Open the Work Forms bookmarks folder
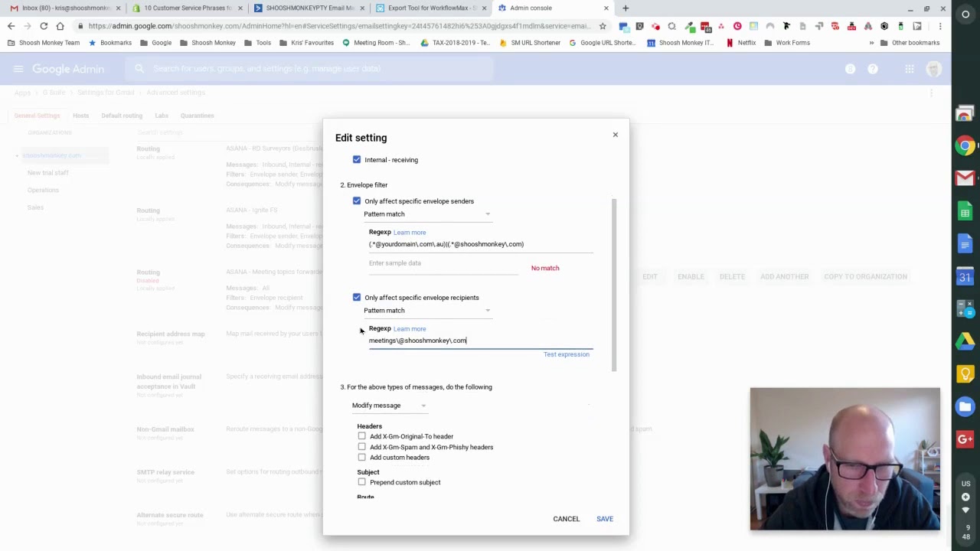The width and height of the screenshot is (980, 551). 787,43
